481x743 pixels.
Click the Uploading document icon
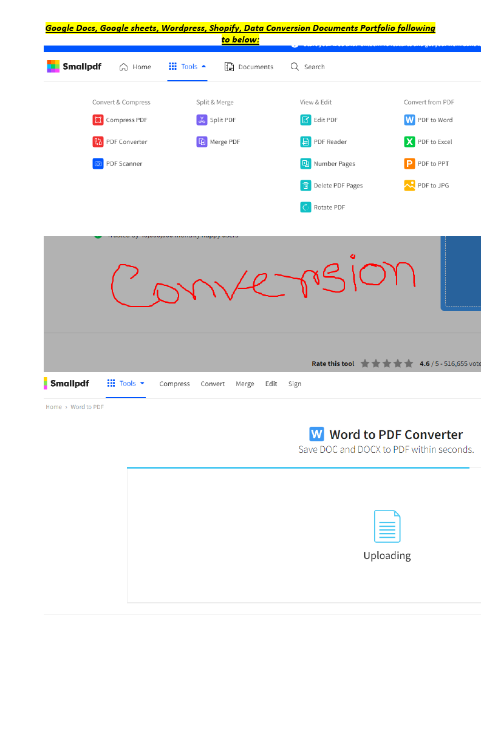click(x=387, y=526)
